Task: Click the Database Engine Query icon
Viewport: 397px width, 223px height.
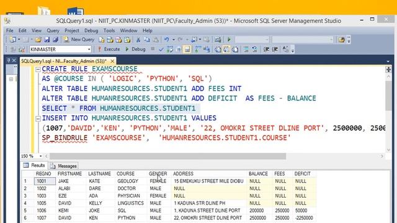Action: click(102, 40)
